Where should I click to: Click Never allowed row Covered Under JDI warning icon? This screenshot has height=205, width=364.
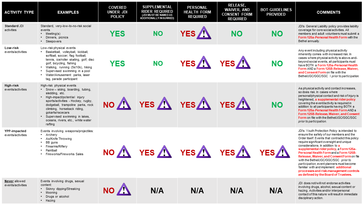[124, 190]
